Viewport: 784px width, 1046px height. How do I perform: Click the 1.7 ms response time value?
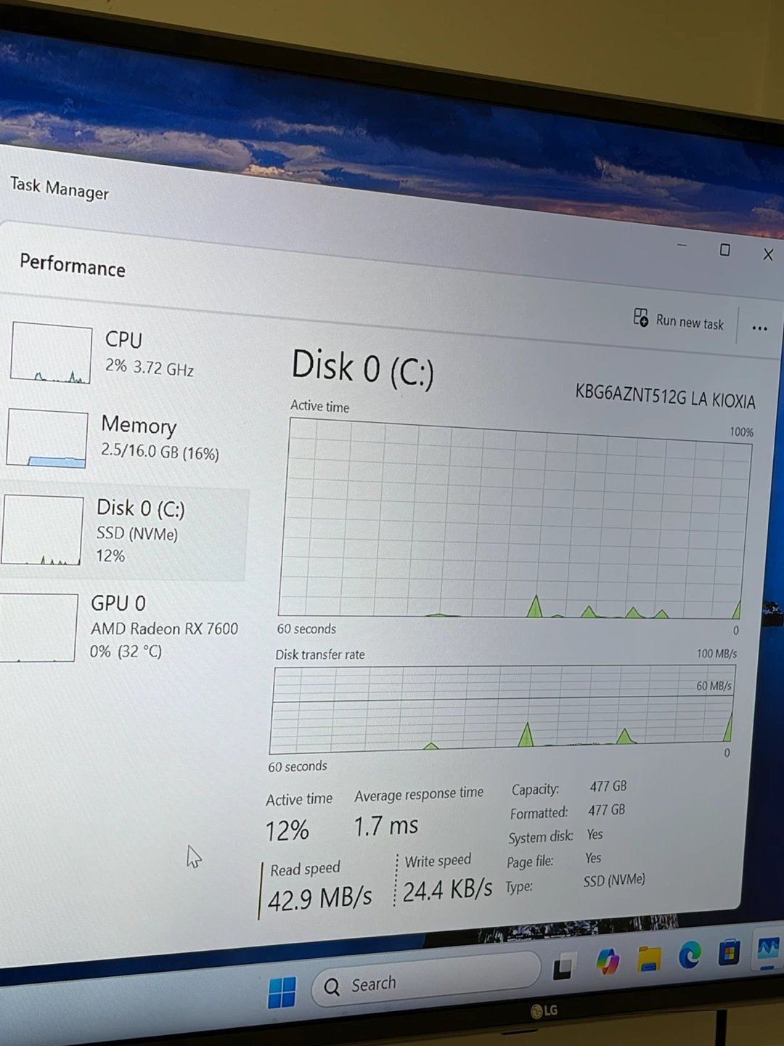click(x=385, y=826)
